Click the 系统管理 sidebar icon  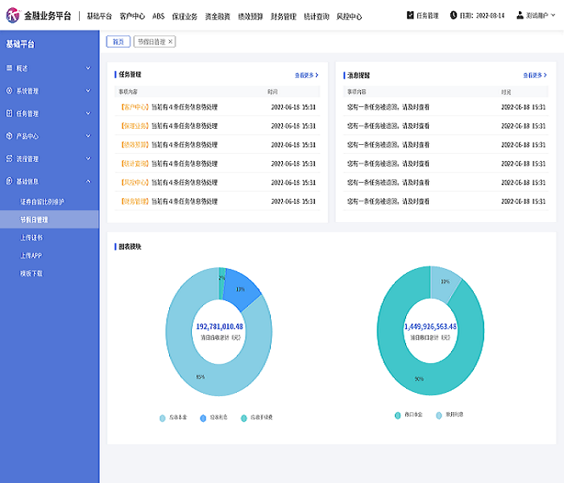10,91
